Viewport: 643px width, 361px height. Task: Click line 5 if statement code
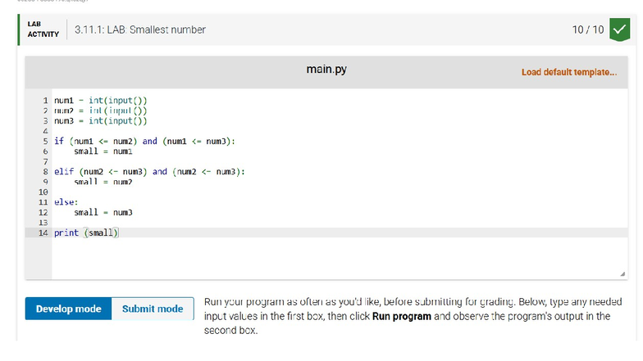[x=144, y=141]
